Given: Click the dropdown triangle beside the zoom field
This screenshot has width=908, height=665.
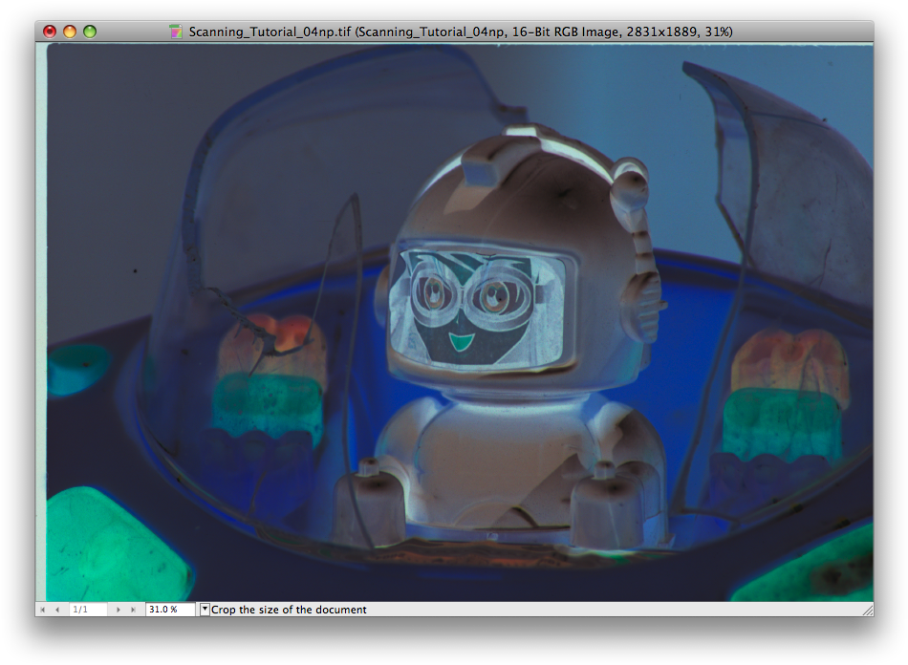Looking at the screenshot, I should tap(205, 609).
